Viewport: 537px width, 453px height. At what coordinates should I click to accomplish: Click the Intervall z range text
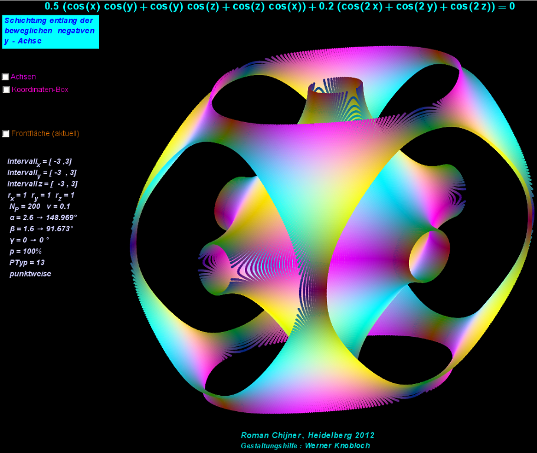pos(42,183)
